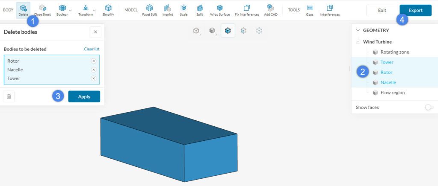Click Apply to delete bodies

point(84,96)
